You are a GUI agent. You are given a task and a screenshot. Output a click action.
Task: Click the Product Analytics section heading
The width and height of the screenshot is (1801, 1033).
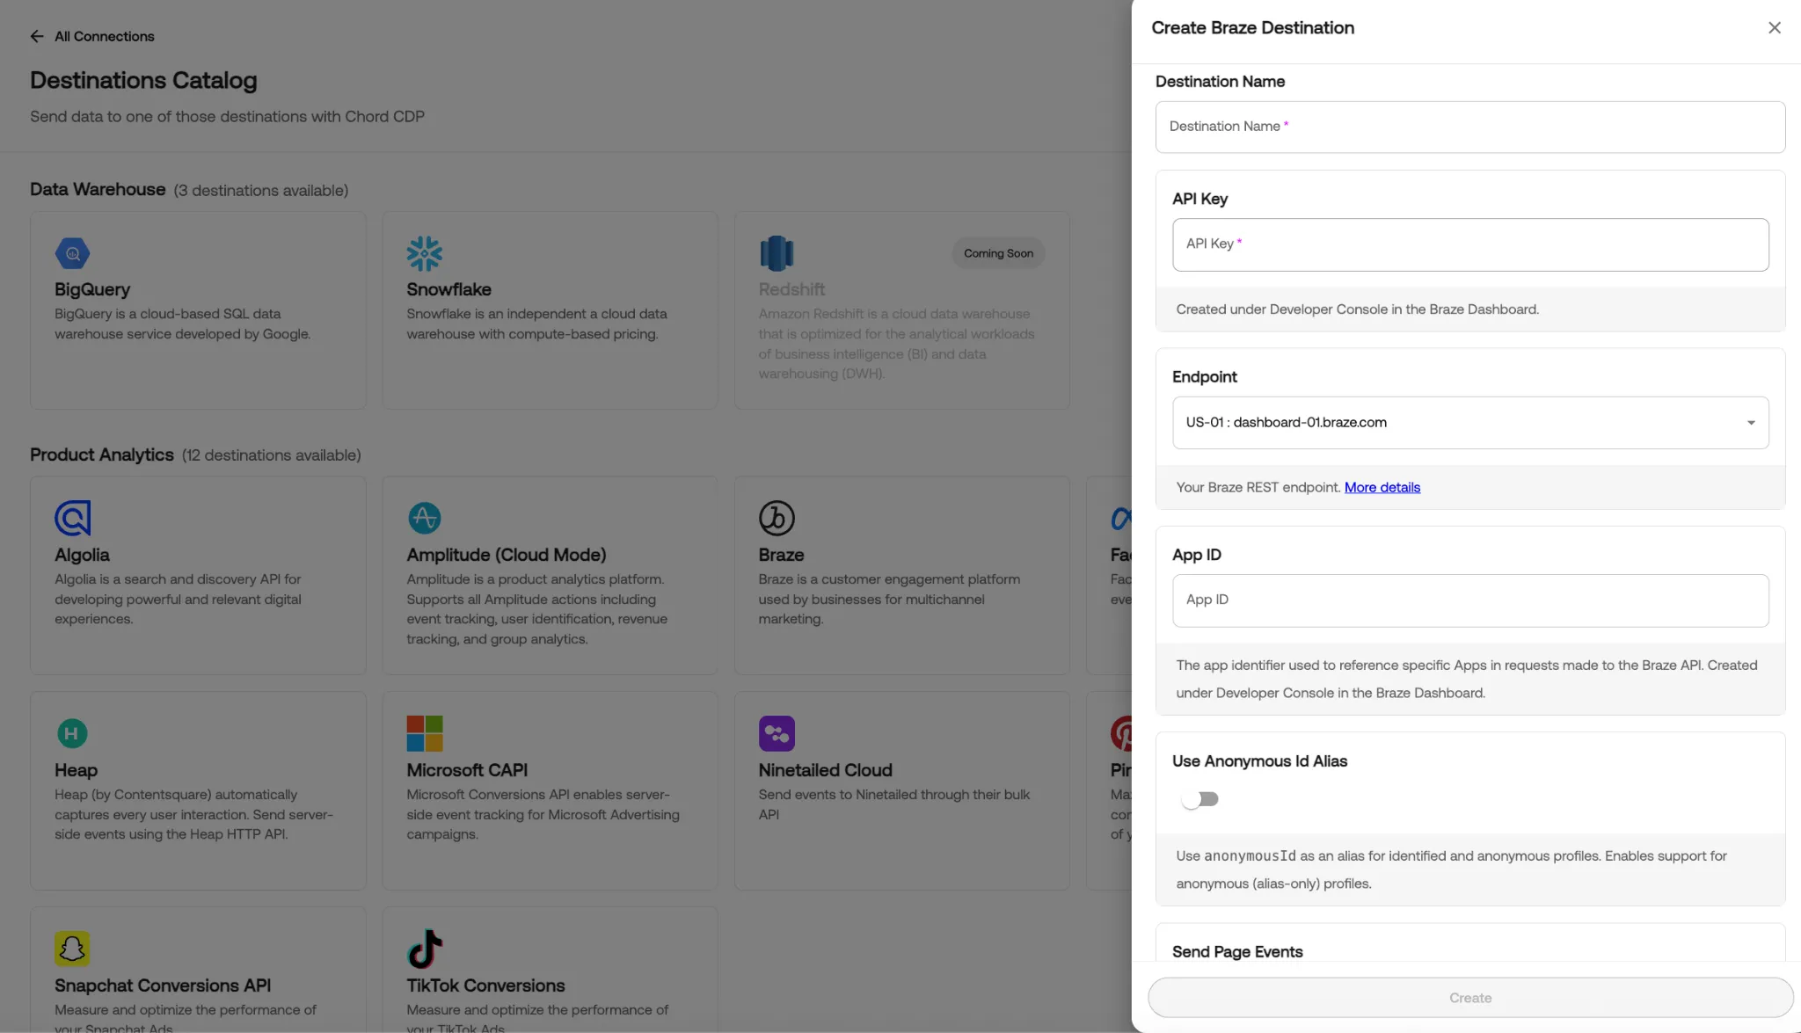tap(102, 455)
